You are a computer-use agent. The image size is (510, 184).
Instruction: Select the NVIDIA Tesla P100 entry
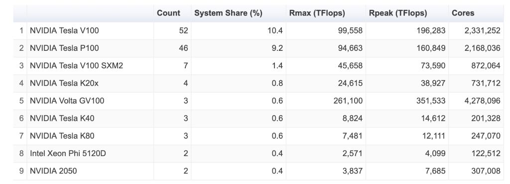(x=64, y=48)
